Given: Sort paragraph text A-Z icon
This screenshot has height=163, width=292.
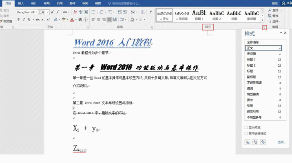Looking at the screenshot, I should point(143,12).
